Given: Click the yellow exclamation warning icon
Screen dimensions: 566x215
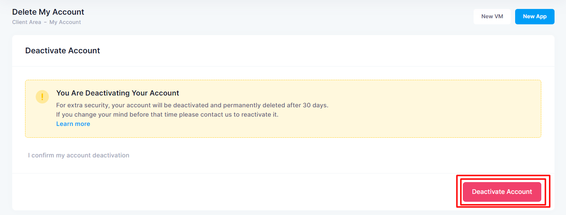Looking at the screenshot, I should point(42,97).
